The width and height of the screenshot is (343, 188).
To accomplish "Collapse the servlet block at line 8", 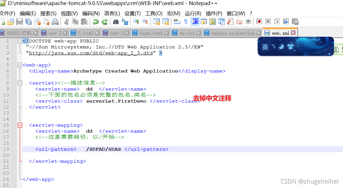I will [x=20, y=83].
